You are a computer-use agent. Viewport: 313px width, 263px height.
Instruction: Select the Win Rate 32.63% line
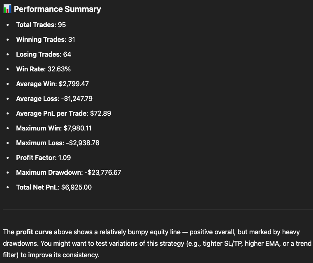coord(43,69)
